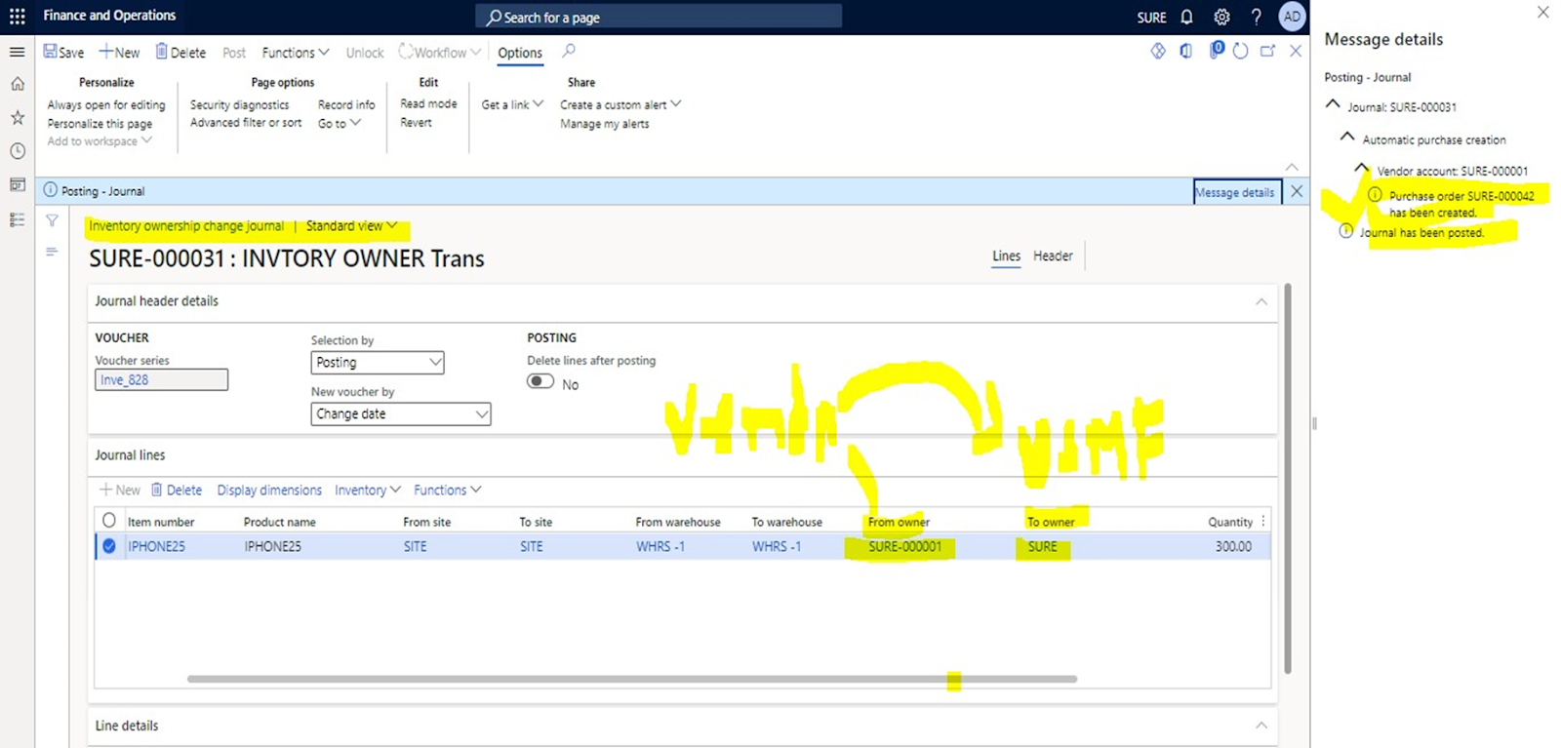Close the Posting - Journal message bar
Screen dimensions: 1561x748
point(1297,191)
